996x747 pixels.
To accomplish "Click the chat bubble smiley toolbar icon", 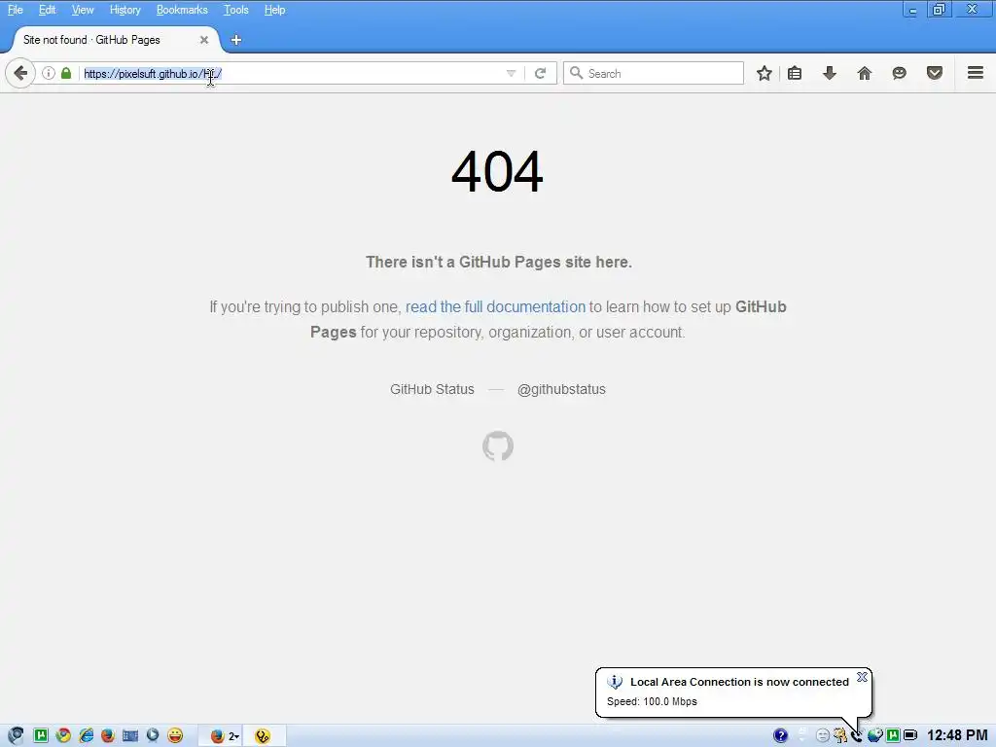I will tap(899, 73).
